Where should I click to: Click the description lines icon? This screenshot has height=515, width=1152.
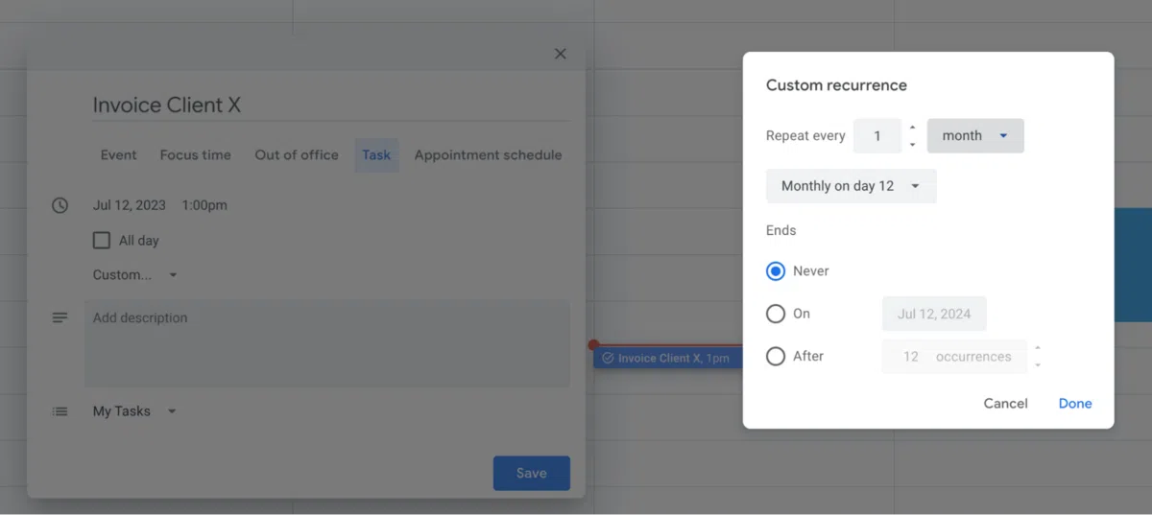tap(60, 317)
